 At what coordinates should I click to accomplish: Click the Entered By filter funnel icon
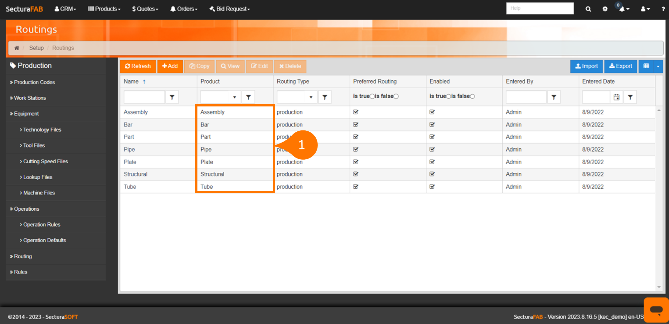[554, 97]
